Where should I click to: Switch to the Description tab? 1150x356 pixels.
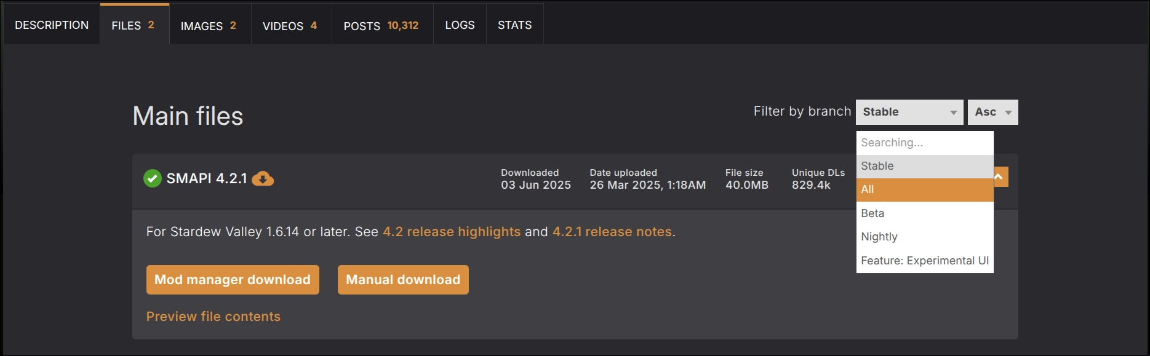point(52,25)
